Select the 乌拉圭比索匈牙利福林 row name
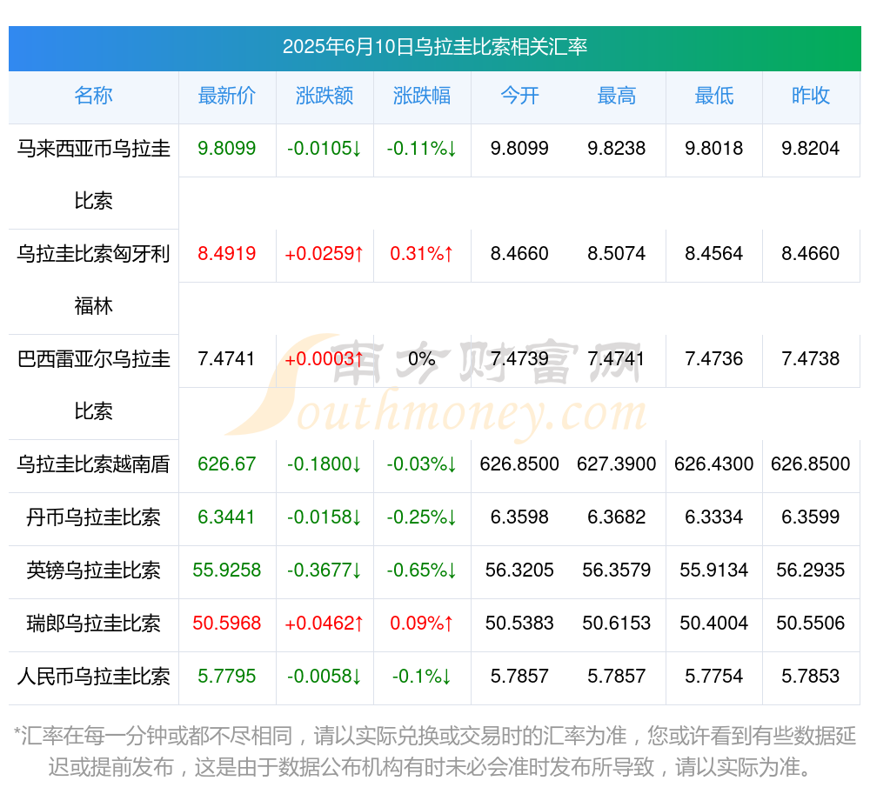Screen dimensions: 870x794 93,280
